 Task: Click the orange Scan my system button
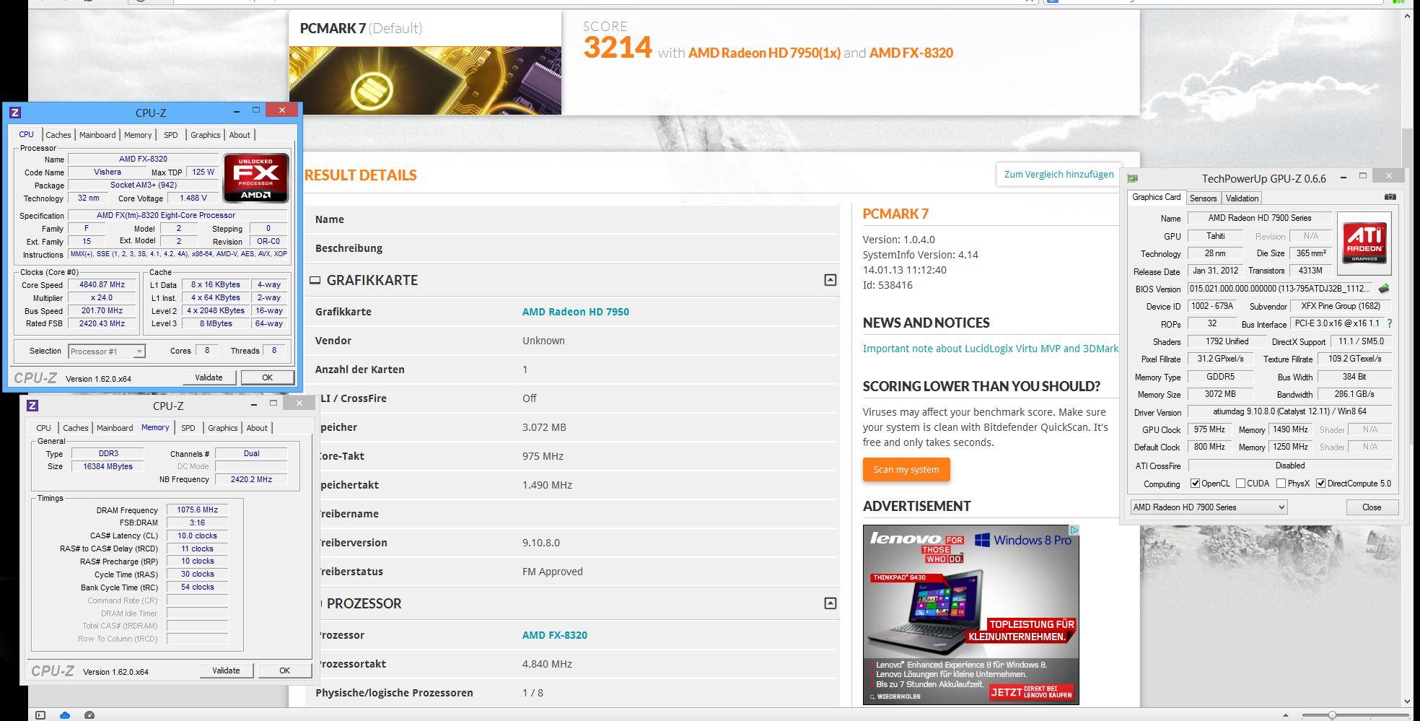[906, 469]
